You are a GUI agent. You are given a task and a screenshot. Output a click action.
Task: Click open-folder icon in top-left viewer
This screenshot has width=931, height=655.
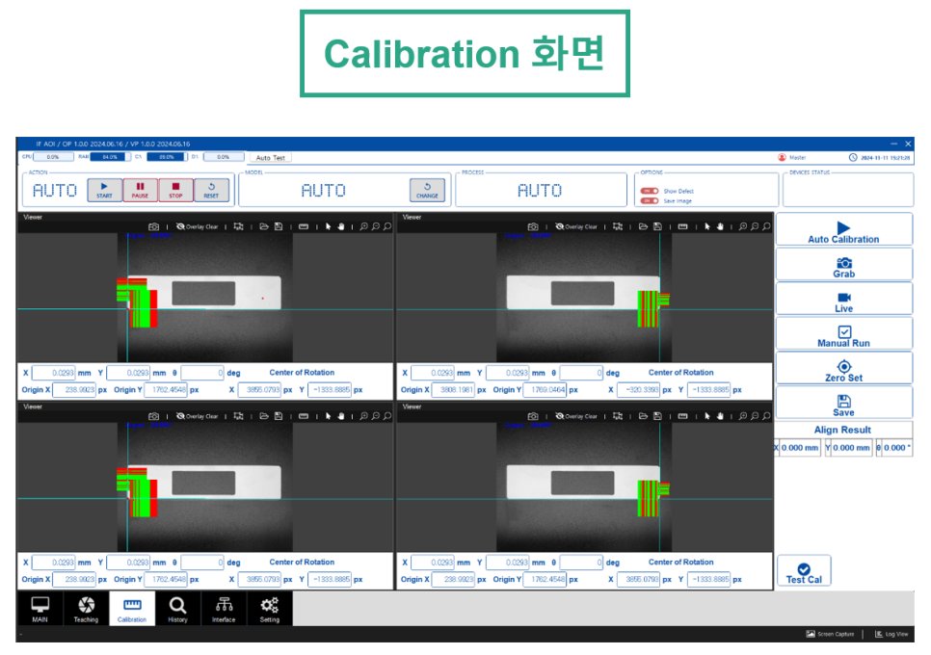point(264,226)
